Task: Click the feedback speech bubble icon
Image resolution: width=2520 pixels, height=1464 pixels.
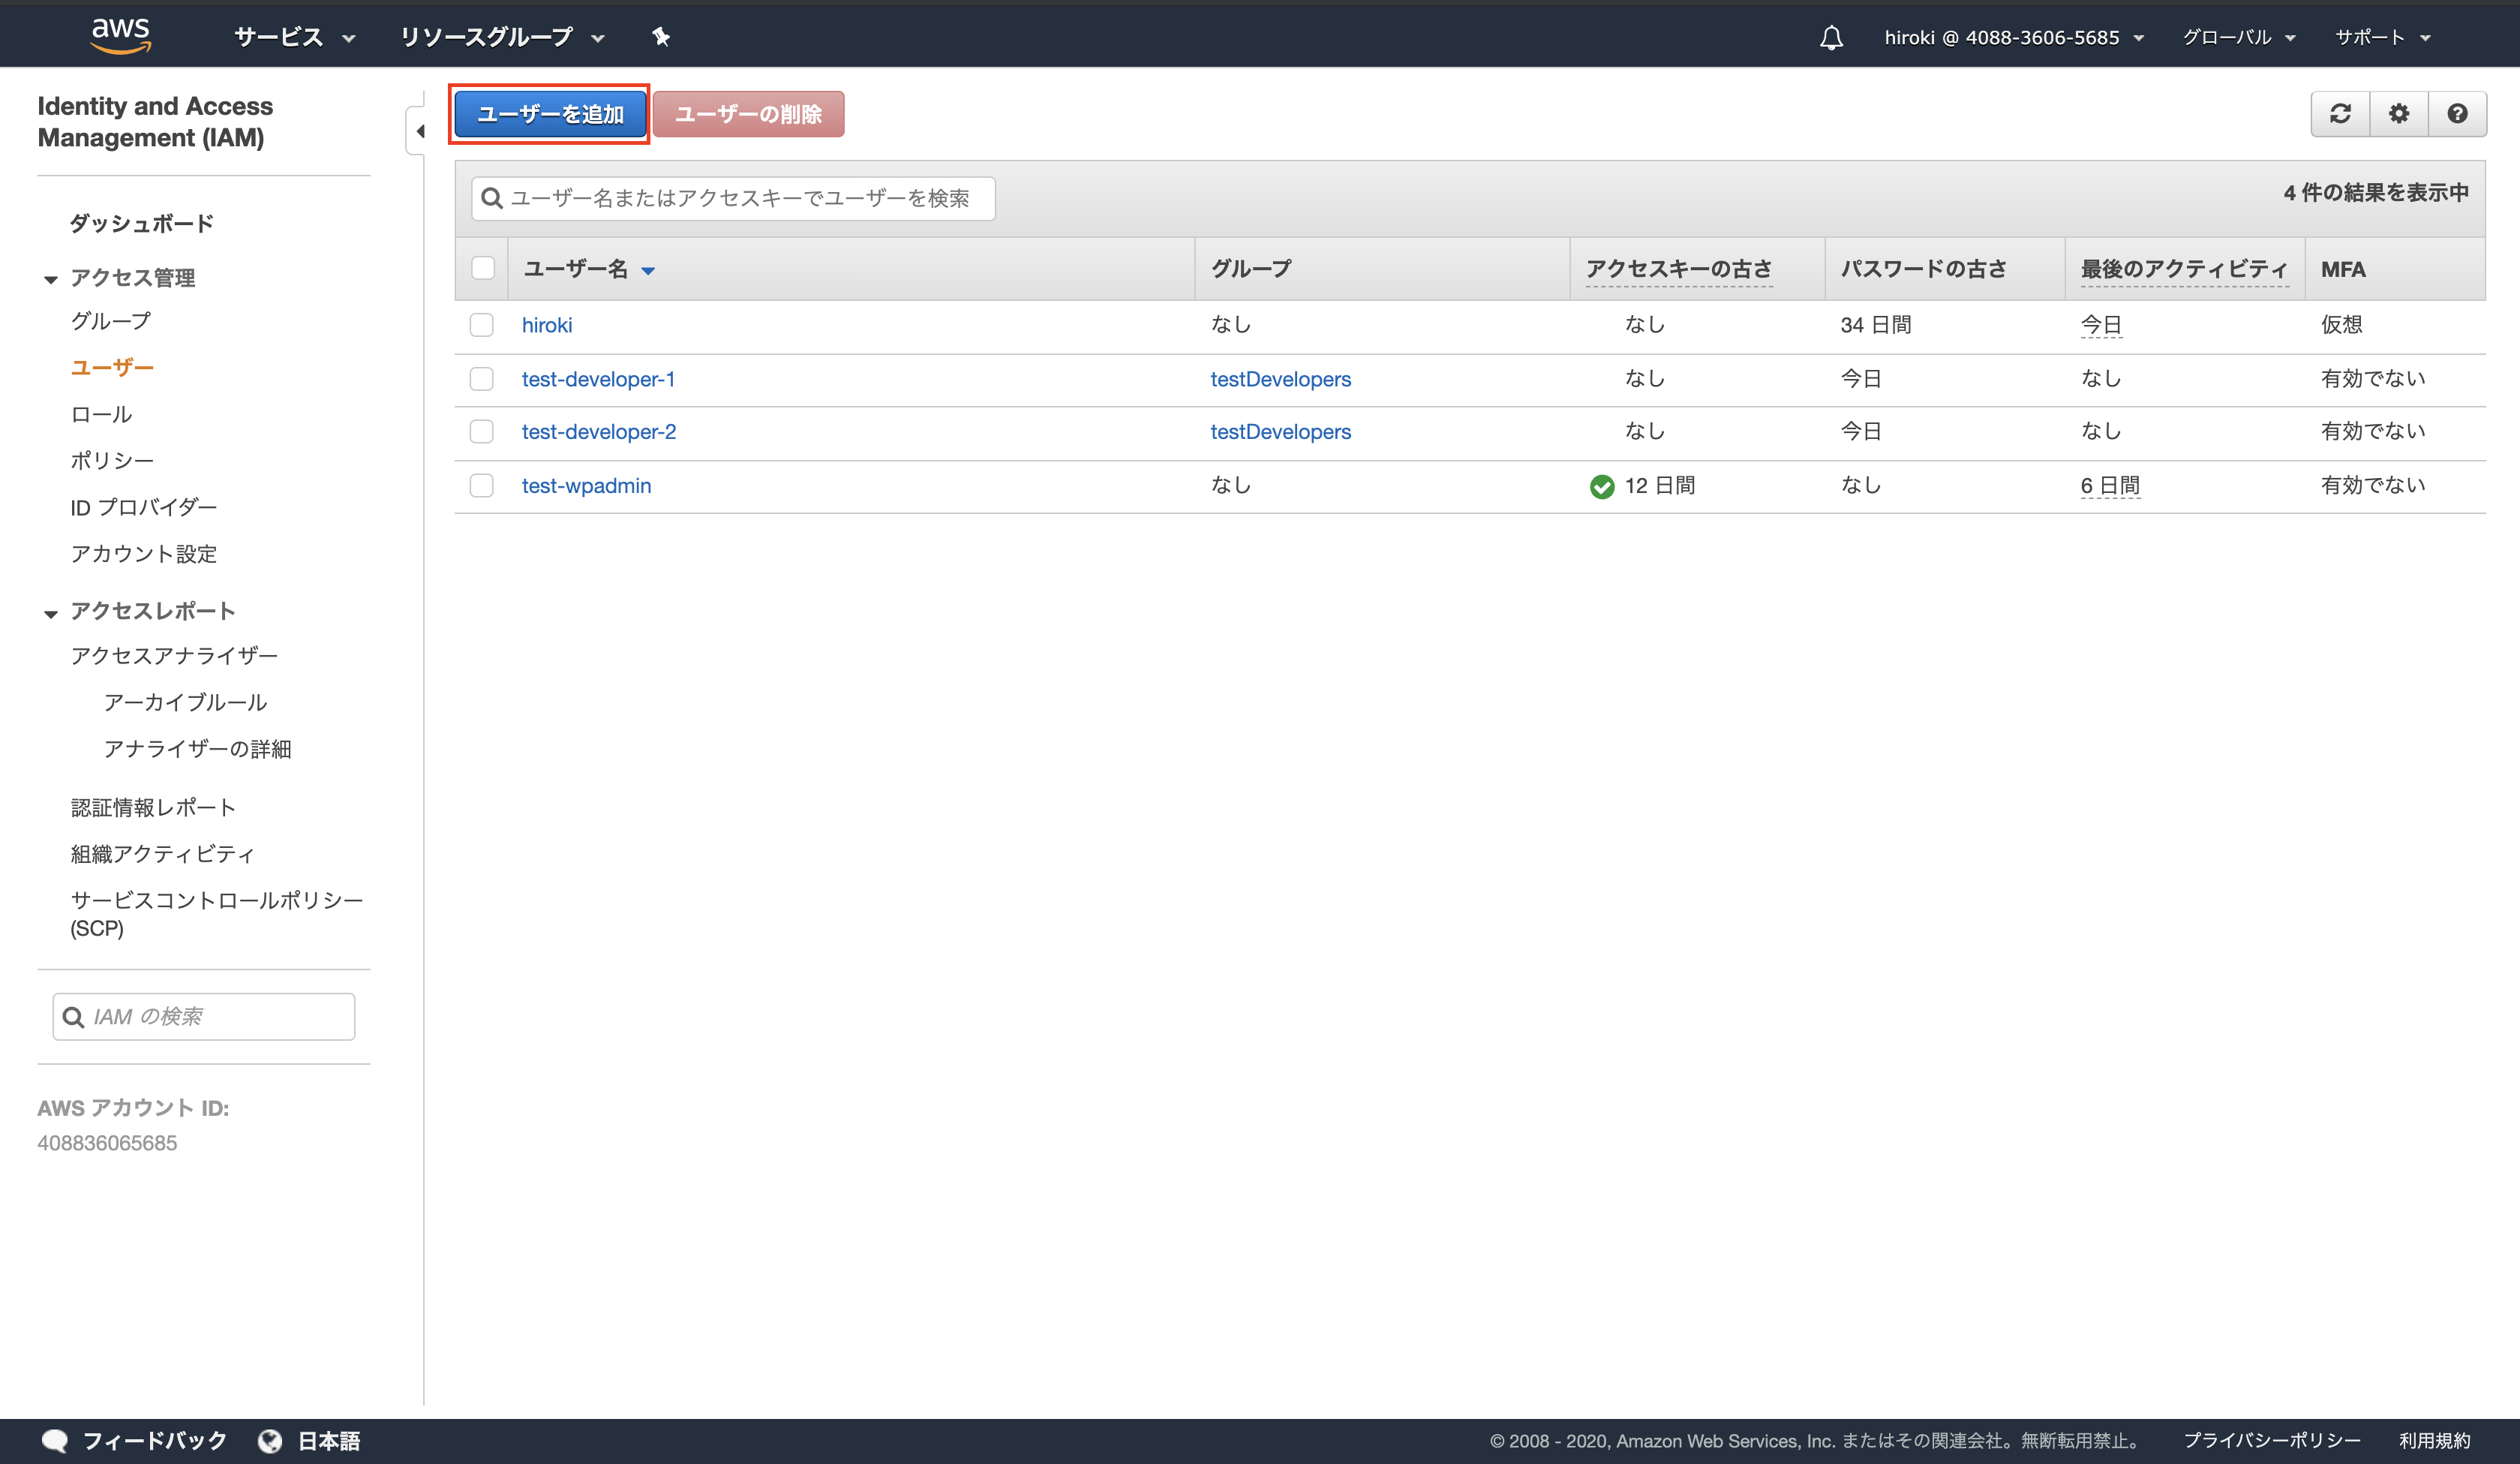Action: (x=55, y=1441)
